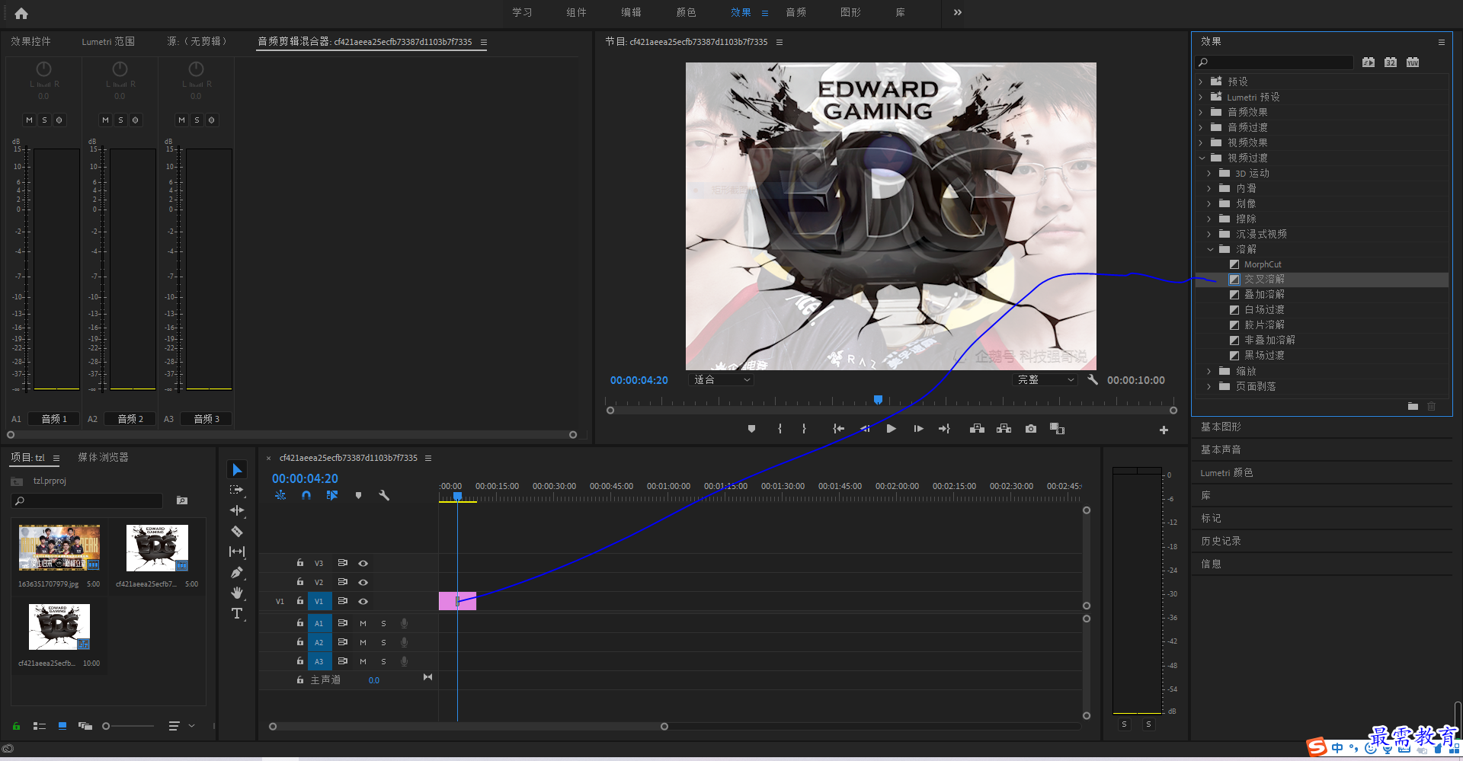Toggle insert sequences as nests icon
The width and height of the screenshot is (1463, 761).
280,495
